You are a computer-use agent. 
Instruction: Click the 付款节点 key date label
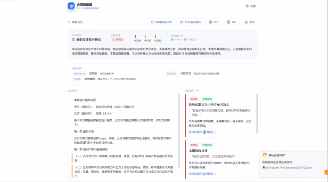click(x=186, y=74)
